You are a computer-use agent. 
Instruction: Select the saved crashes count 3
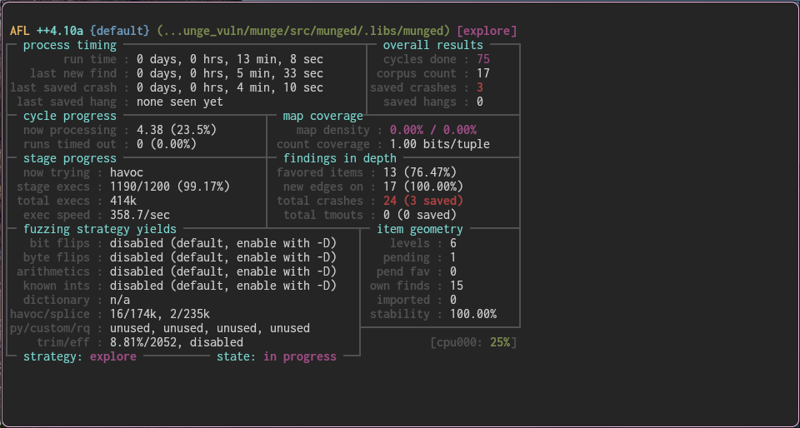480,87
